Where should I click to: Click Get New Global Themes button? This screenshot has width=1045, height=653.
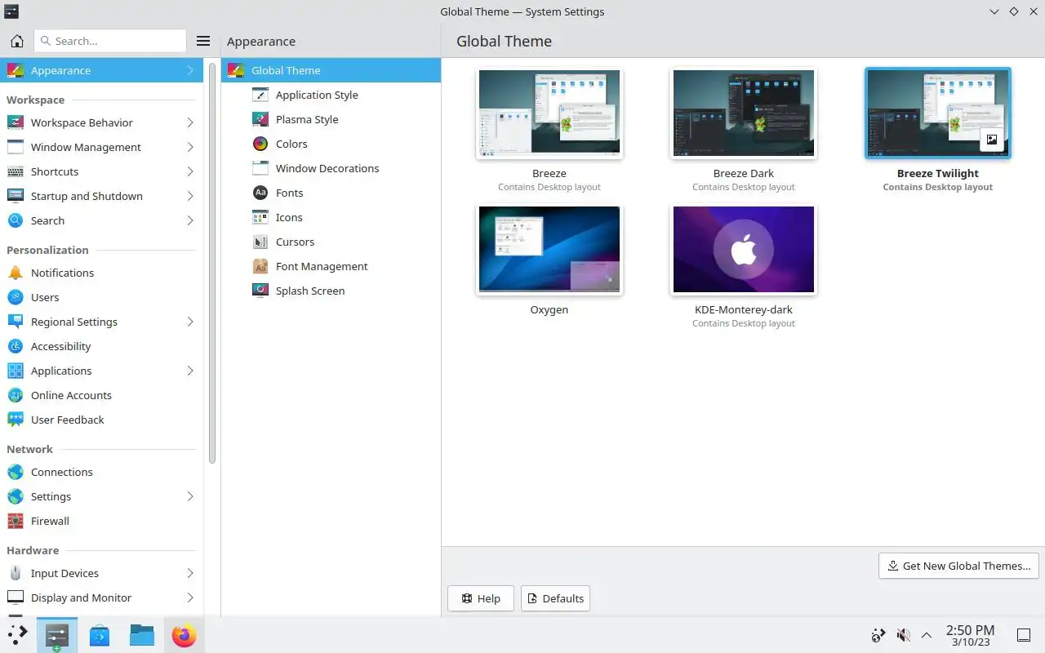pyautogui.click(x=958, y=566)
